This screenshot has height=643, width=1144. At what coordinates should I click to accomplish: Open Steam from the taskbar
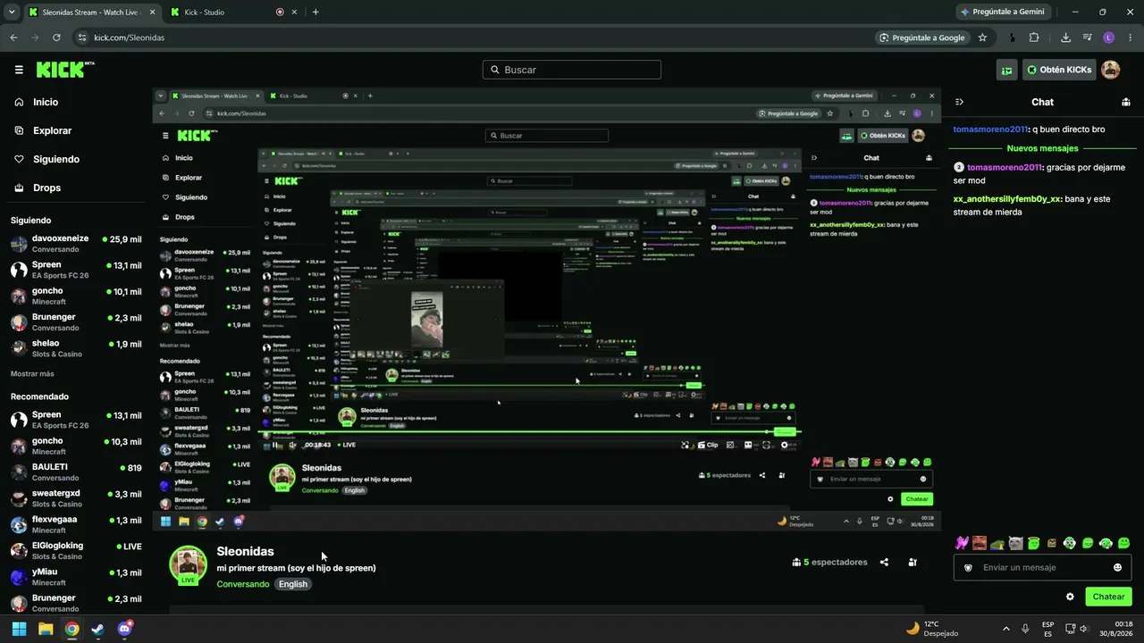(97, 629)
